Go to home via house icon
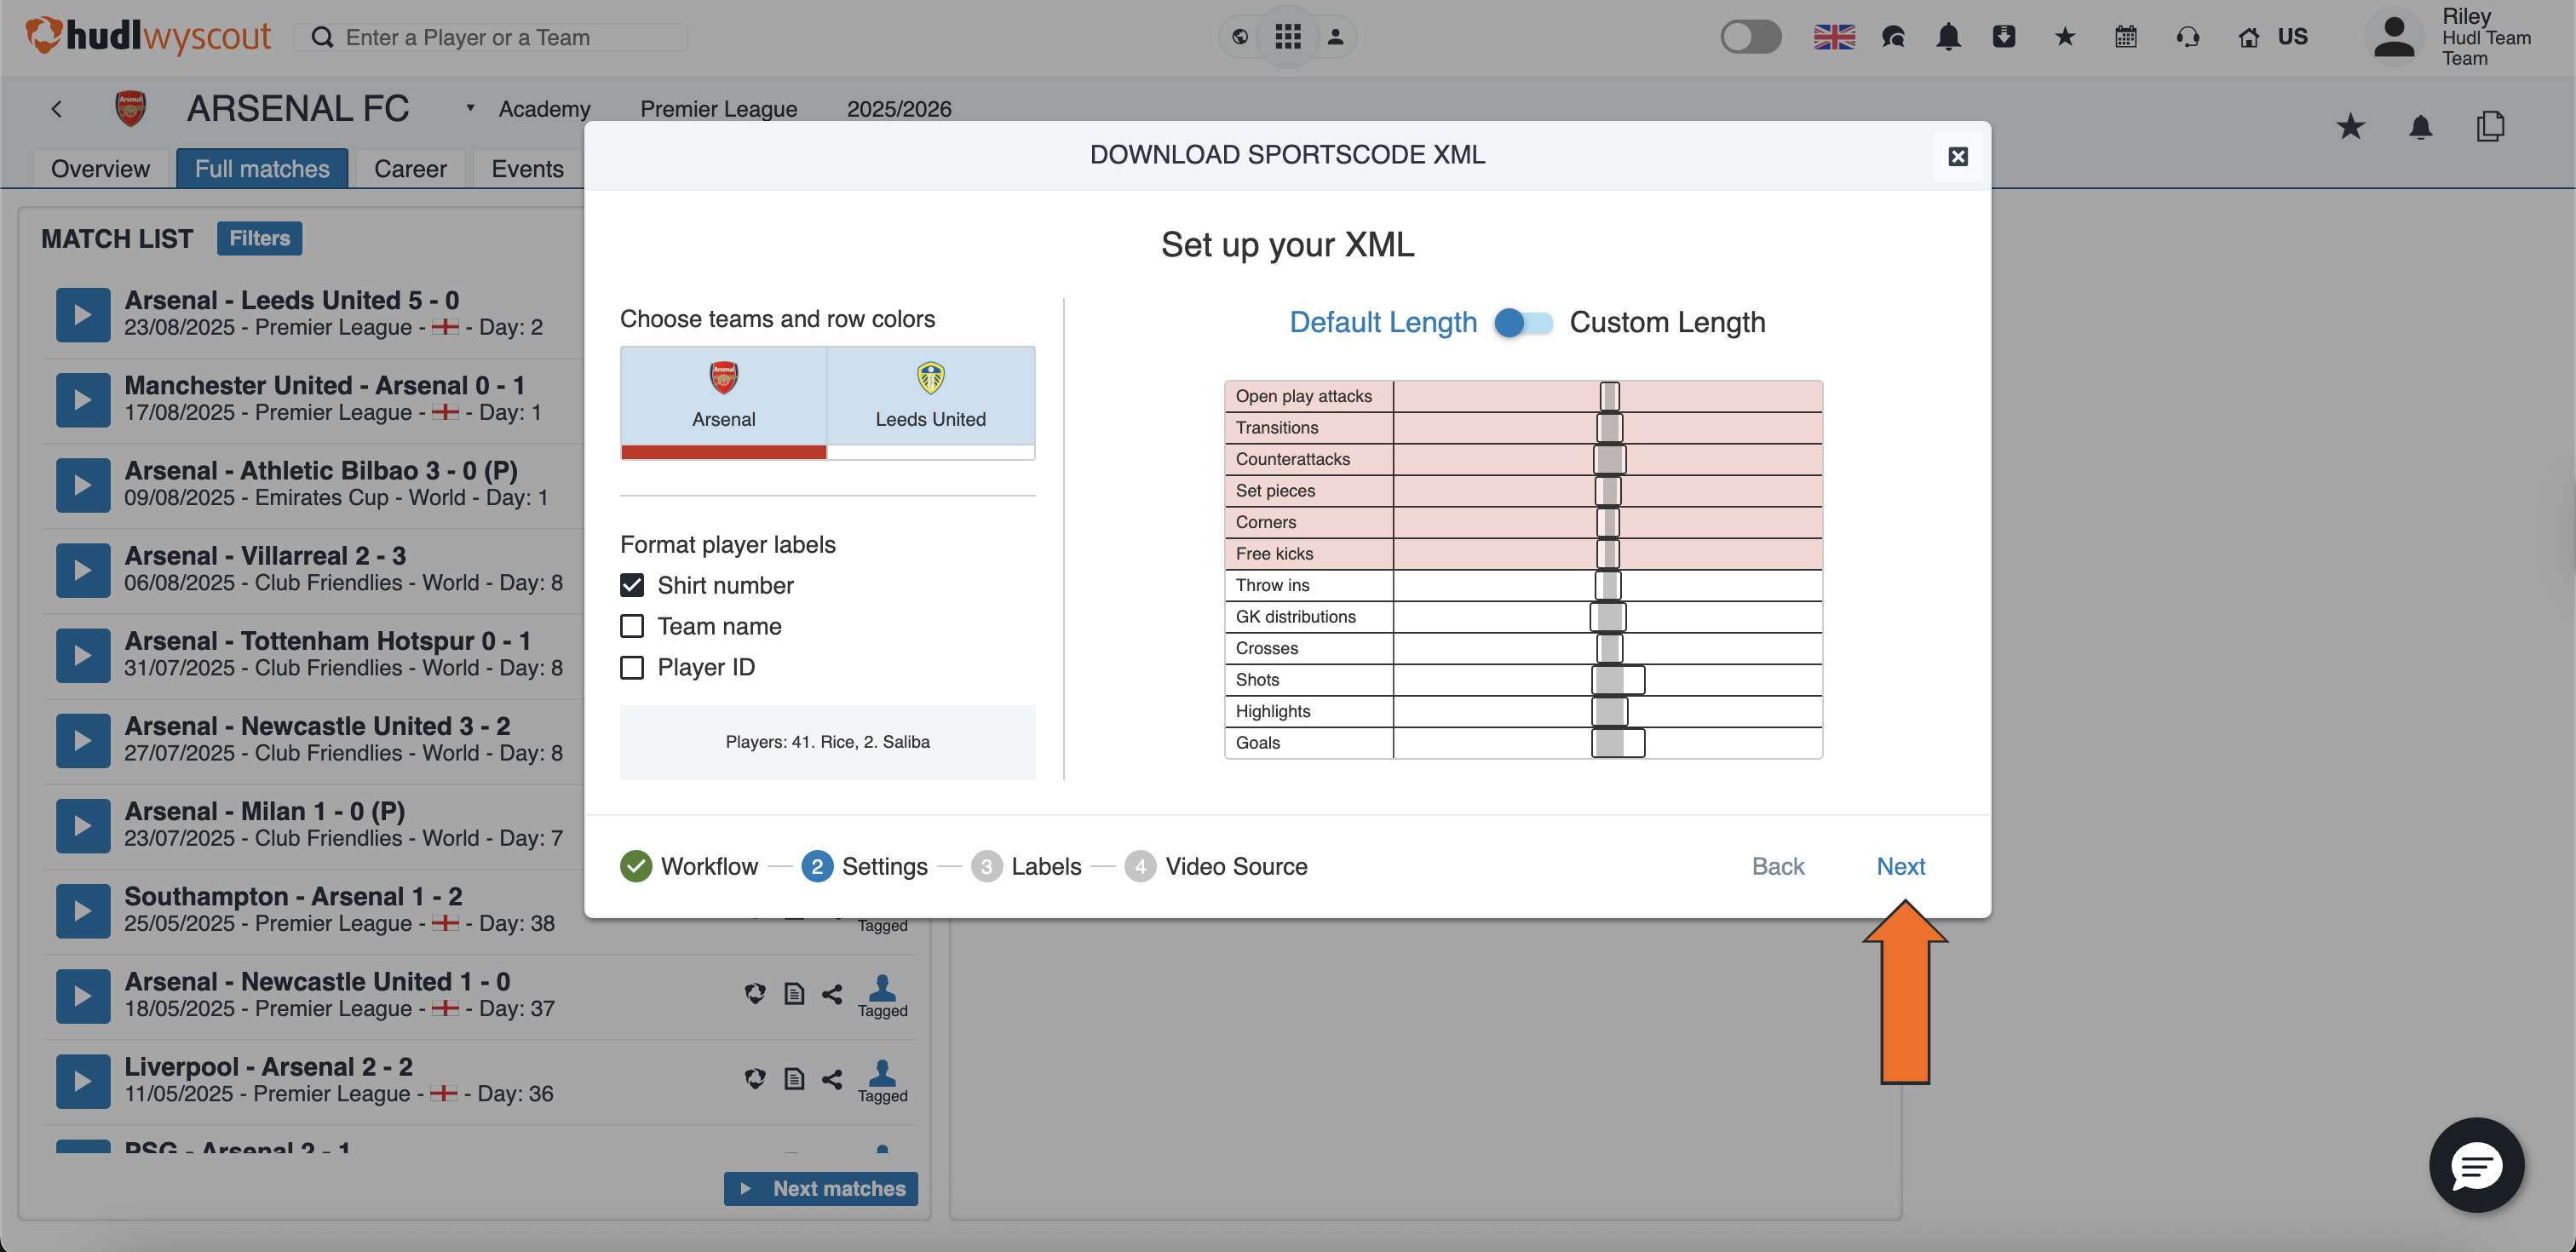2576x1252 pixels. point(2248,37)
